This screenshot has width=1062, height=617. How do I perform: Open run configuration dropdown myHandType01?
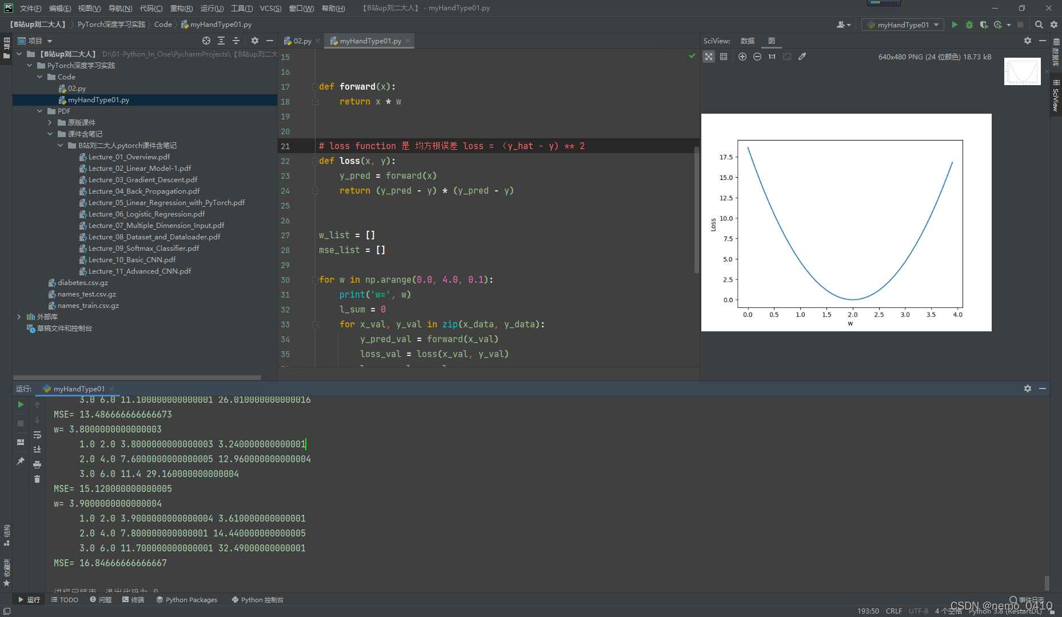click(903, 25)
